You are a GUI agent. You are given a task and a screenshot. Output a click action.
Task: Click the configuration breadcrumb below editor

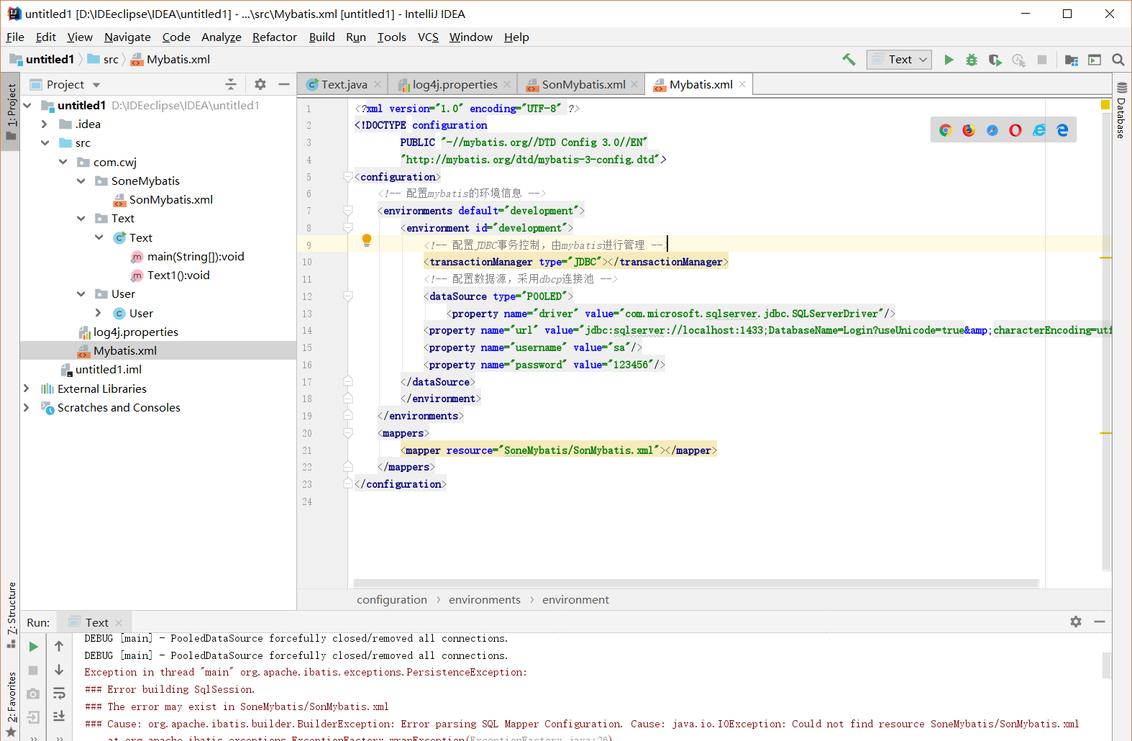coord(392,600)
